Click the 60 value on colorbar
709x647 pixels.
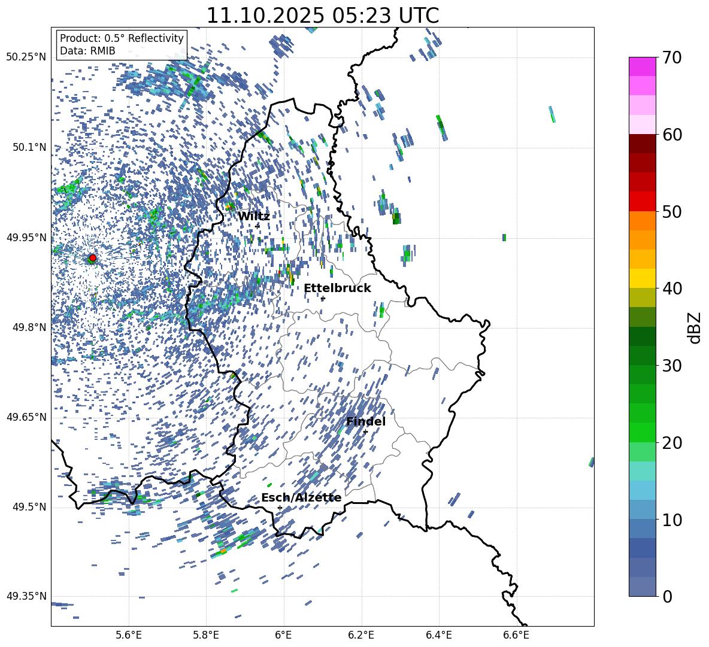672,135
